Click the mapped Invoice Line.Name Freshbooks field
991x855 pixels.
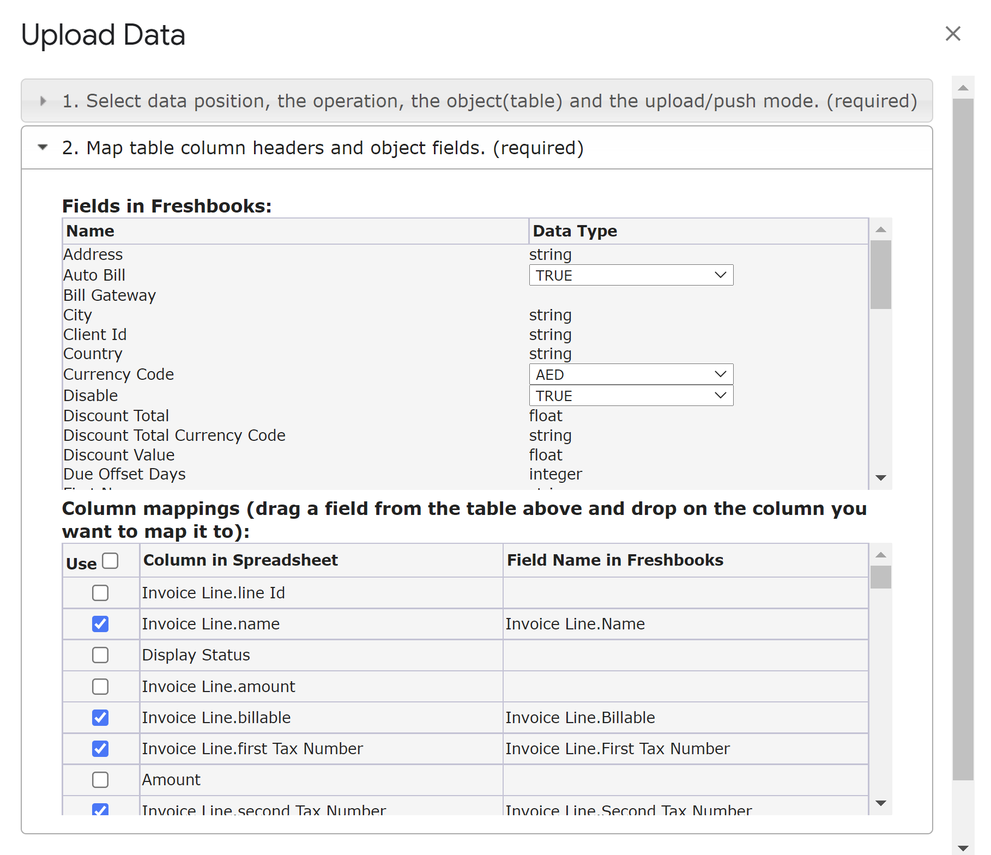pos(686,624)
